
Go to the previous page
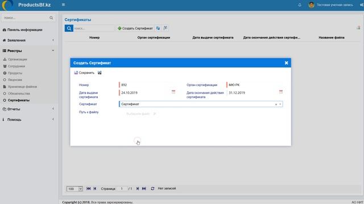pos(95,189)
